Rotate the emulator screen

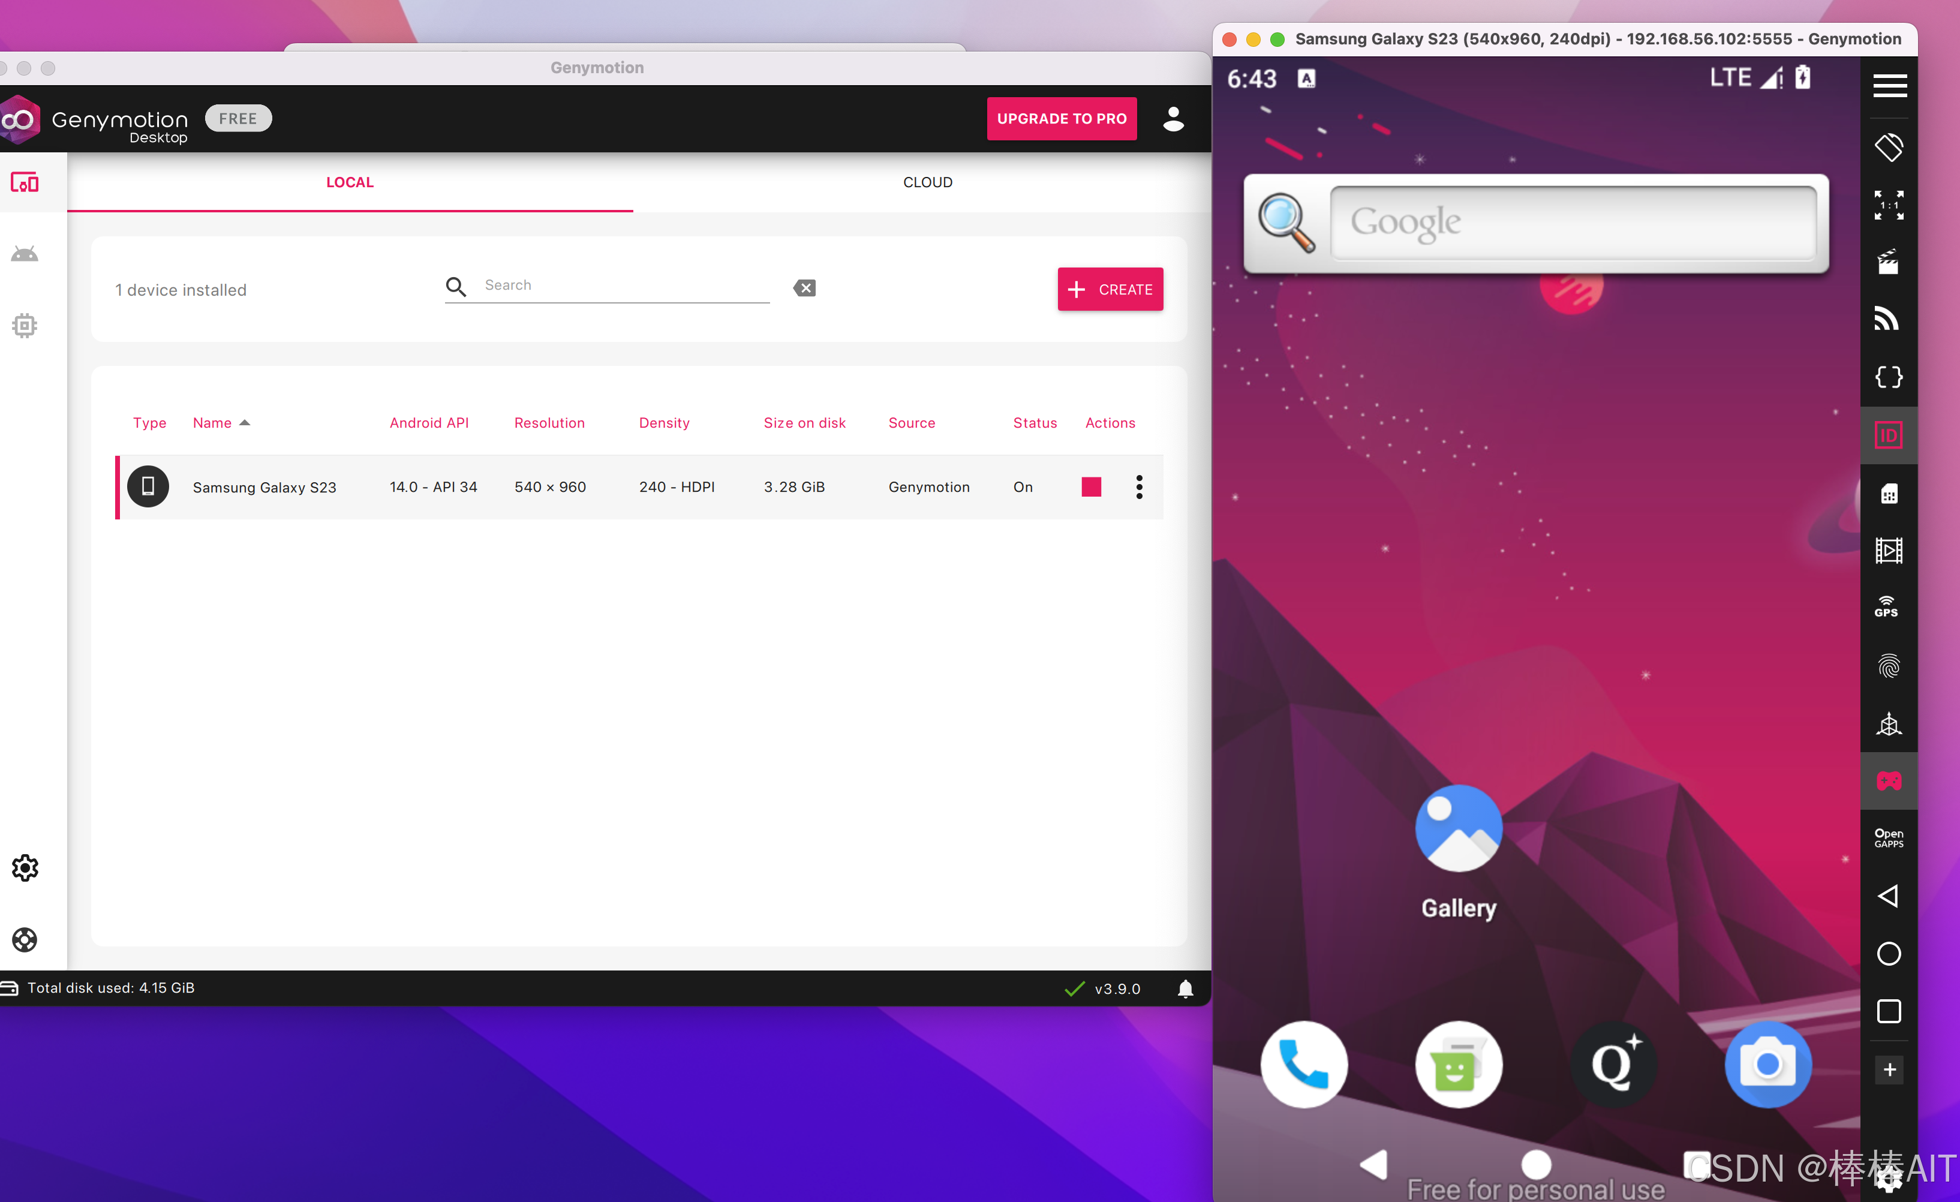(x=1889, y=147)
